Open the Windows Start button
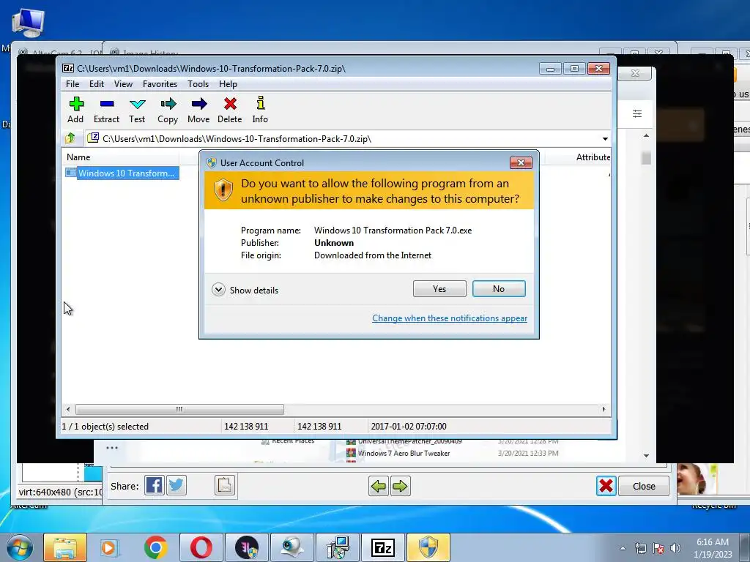The image size is (750, 562). click(x=19, y=547)
